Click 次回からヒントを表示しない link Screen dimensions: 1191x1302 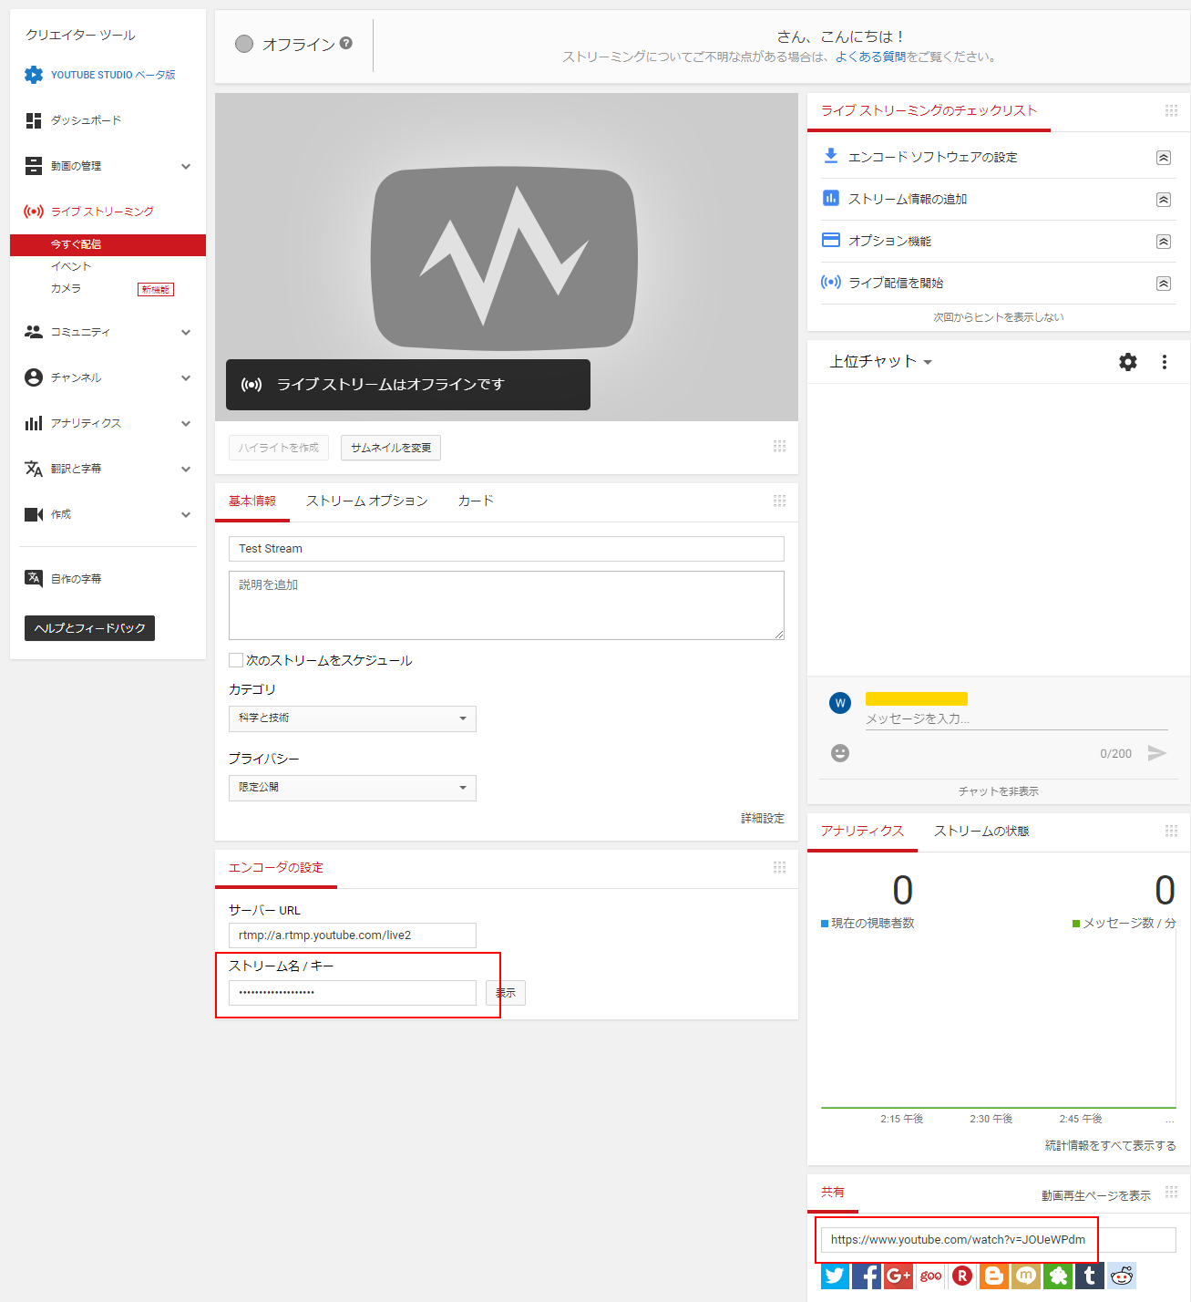point(999,317)
